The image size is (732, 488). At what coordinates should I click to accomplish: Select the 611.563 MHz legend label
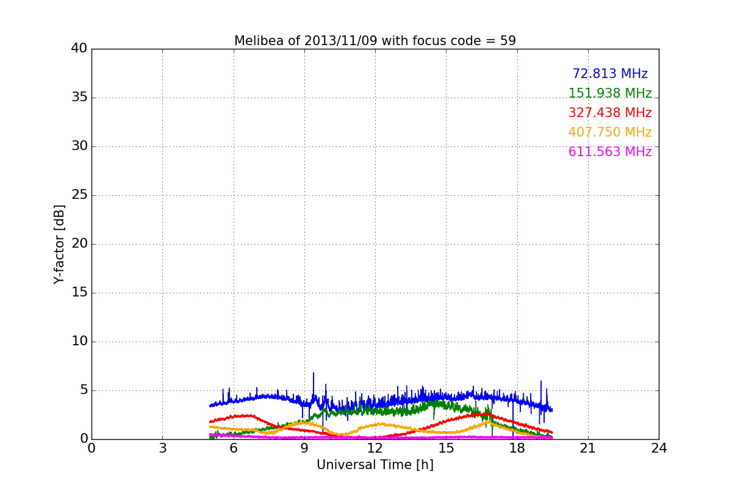click(610, 152)
